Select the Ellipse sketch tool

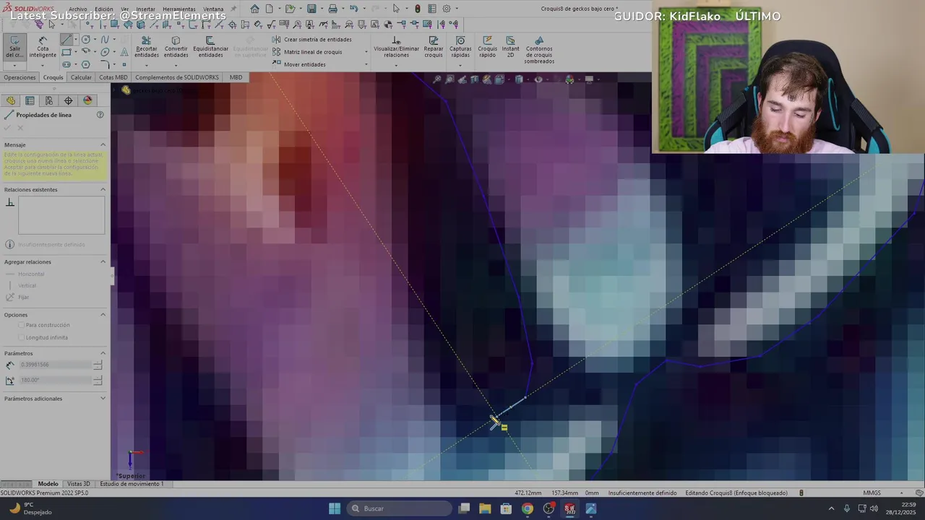coord(106,52)
